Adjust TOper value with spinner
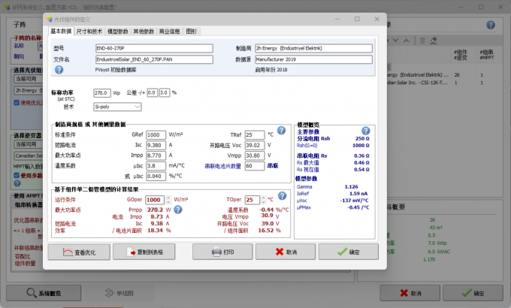 pyautogui.click(x=263, y=200)
